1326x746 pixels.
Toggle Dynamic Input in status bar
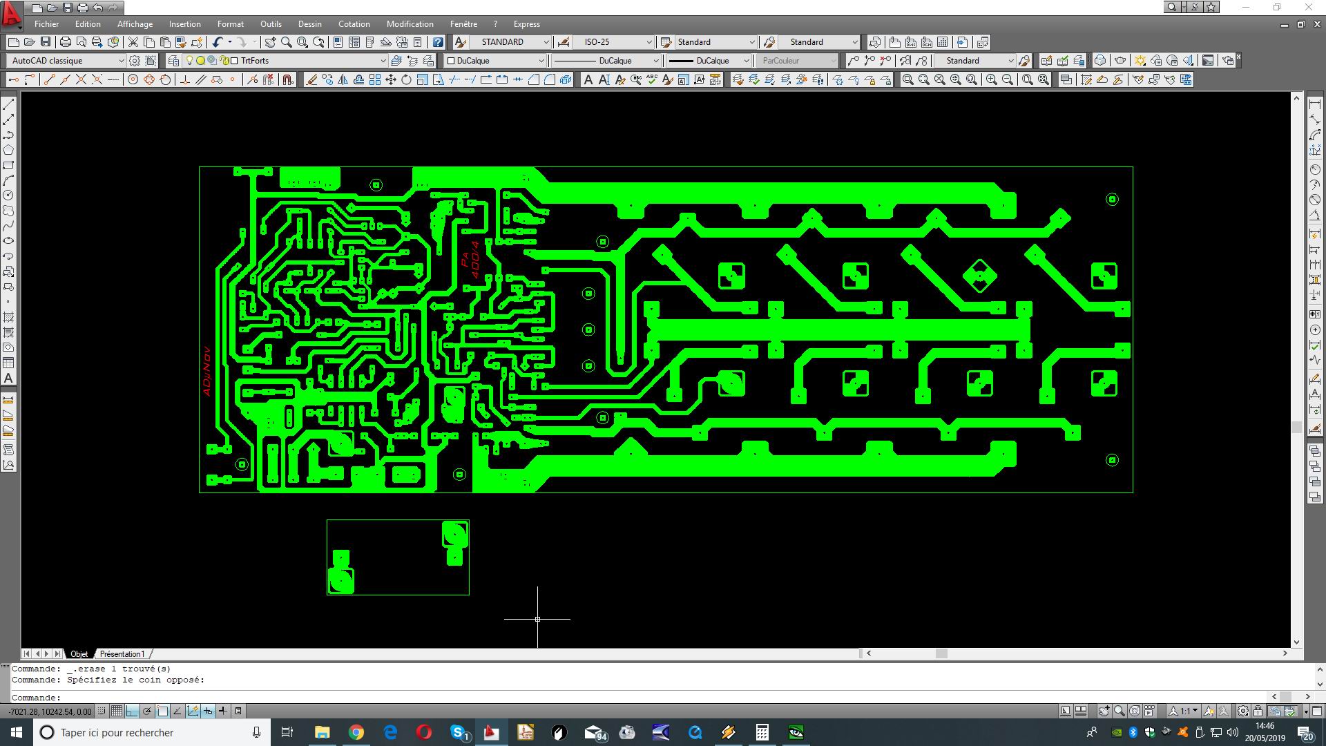[x=208, y=711]
